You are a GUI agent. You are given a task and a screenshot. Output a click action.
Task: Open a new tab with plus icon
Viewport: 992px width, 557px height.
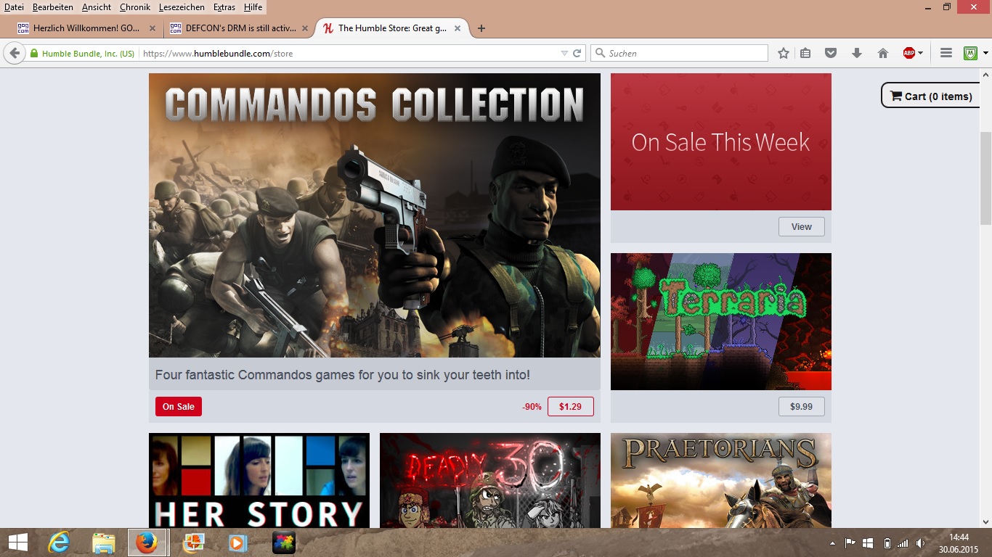[481, 28]
